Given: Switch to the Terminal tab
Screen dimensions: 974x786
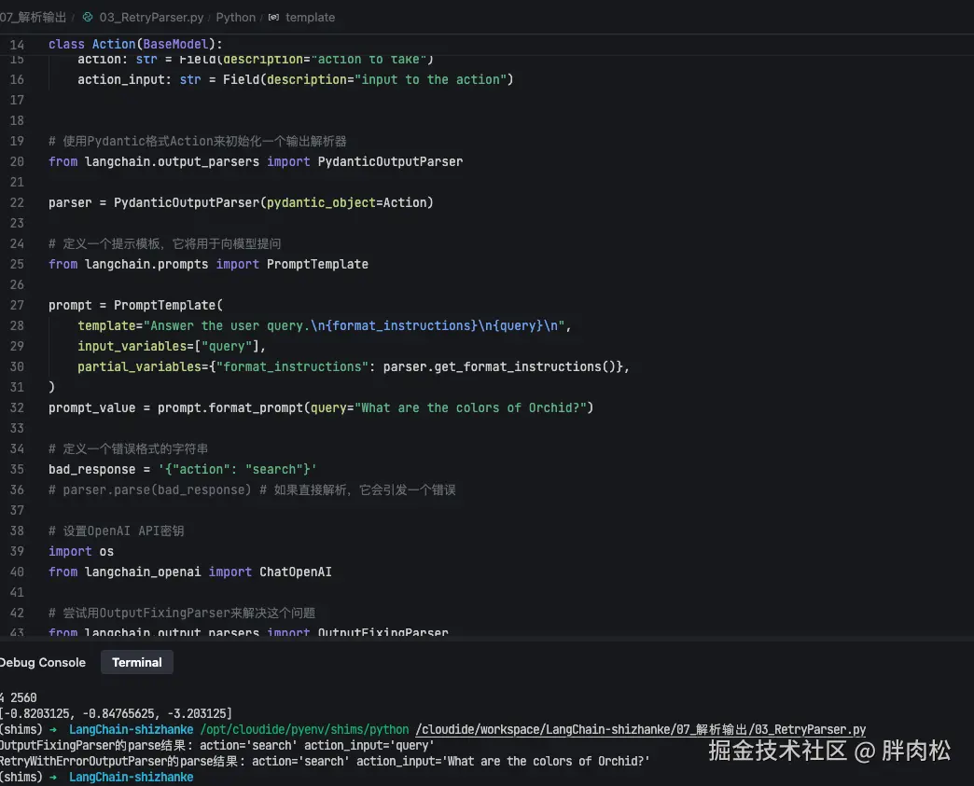Looking at the screenshot, I should pyautogui.click(x=136, y=662).
